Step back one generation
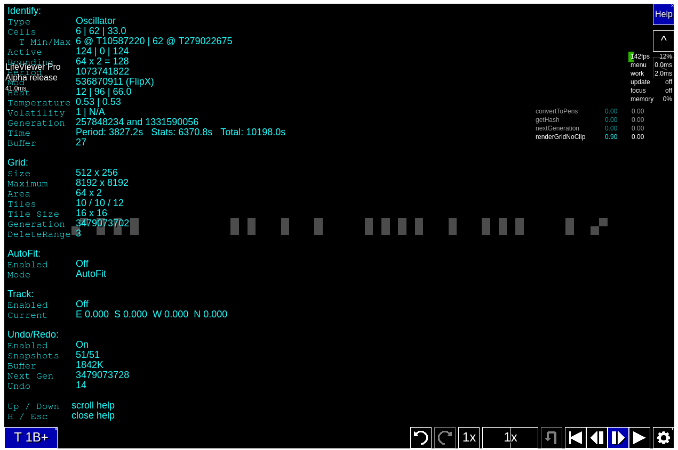The width and height of the screenshot is (678, 450). click(x=597, y=438)
